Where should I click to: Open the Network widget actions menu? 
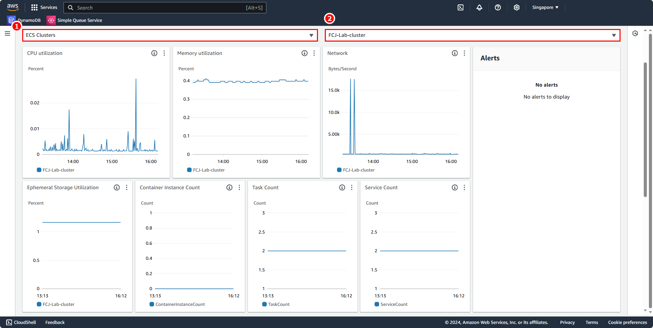pyautogui.click(x=464, y=53)
